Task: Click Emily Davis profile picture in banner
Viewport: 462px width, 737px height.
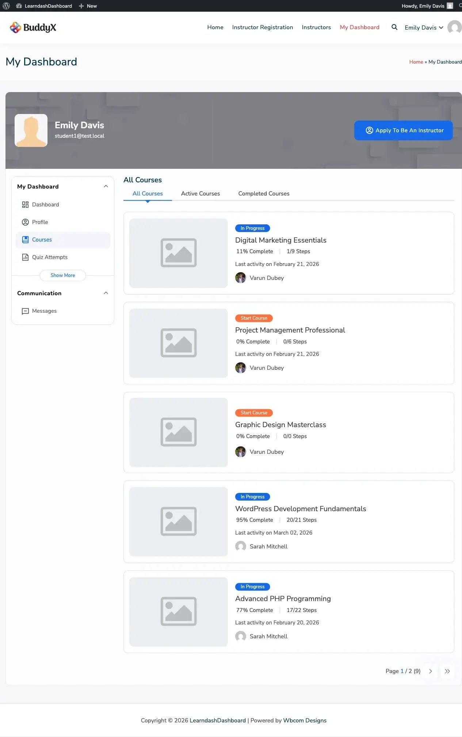Action: [31, 130]
